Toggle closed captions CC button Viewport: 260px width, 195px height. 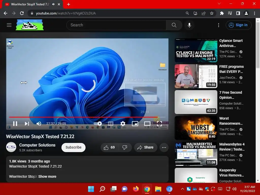[111, 124]
